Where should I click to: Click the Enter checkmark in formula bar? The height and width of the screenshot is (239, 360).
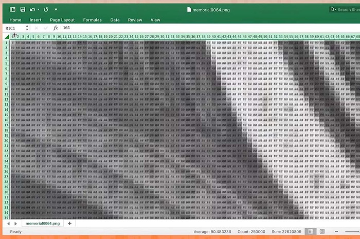point(46,28)
